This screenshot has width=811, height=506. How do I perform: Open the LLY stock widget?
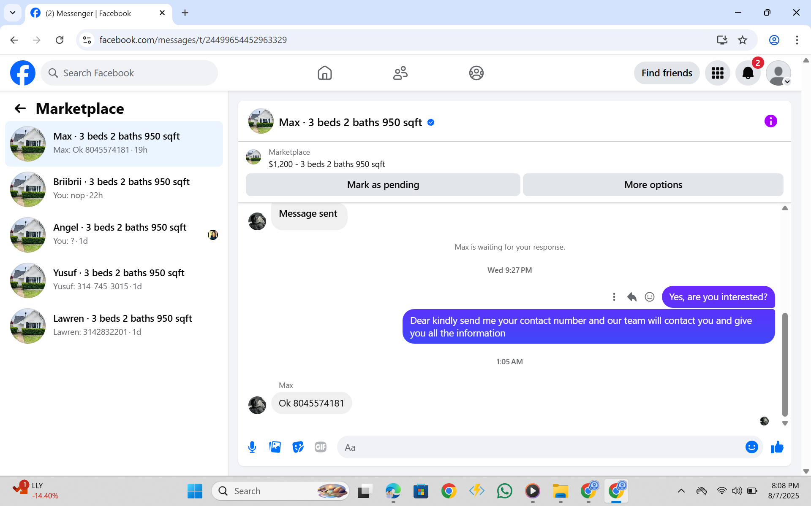(35, 491)
